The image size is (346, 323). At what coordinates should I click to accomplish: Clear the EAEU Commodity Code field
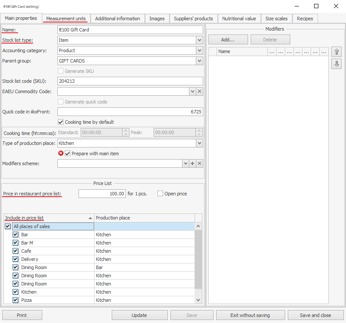click(x=199, y=91)
